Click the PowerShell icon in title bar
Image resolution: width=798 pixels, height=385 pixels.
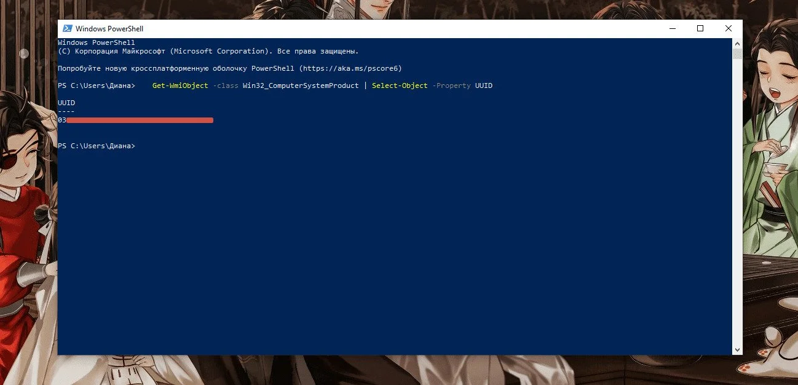pos(67,29)
